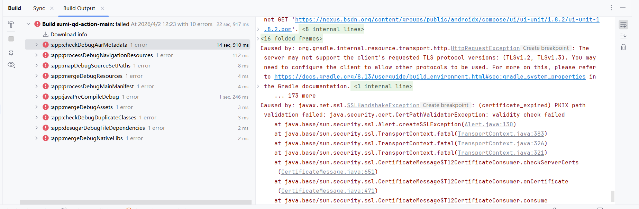This screenshot has height=209, width=639.
Task: Open the .8.2.pom link
Action: coord(278,29)
